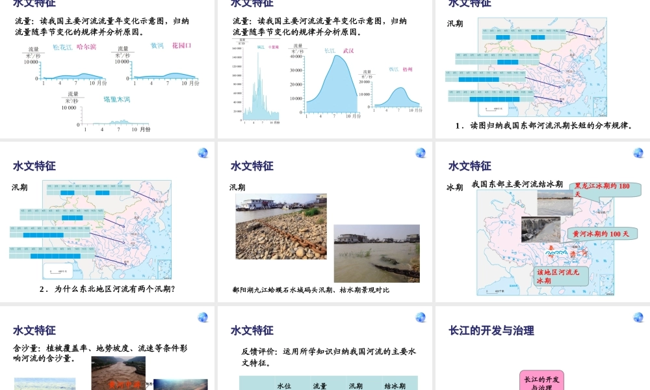Click the 反馈评价 paragraph text
Viewport: 650px width, 390px height.
[328, 357]
